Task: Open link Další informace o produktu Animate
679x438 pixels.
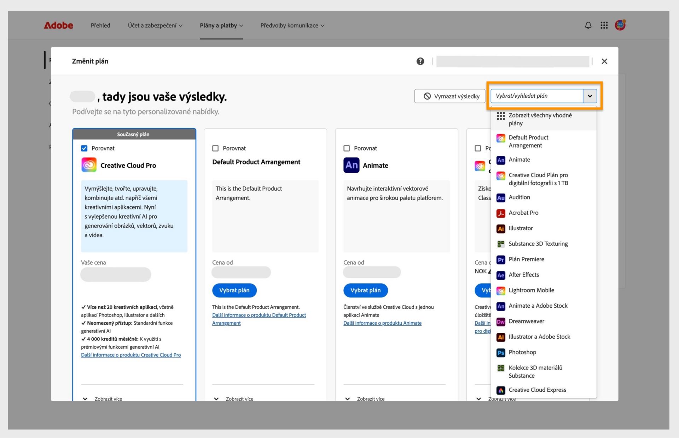Action: pyautogui.click(x=382, y=323)
